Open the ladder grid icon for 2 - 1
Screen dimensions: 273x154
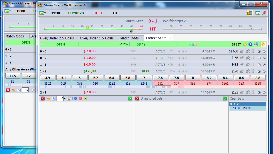(x=253, y=92)
